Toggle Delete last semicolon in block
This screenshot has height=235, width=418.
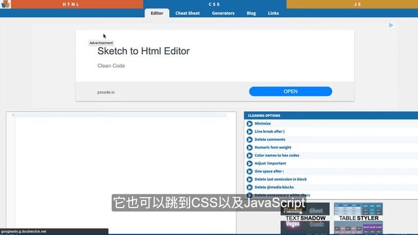click(249, 180)
